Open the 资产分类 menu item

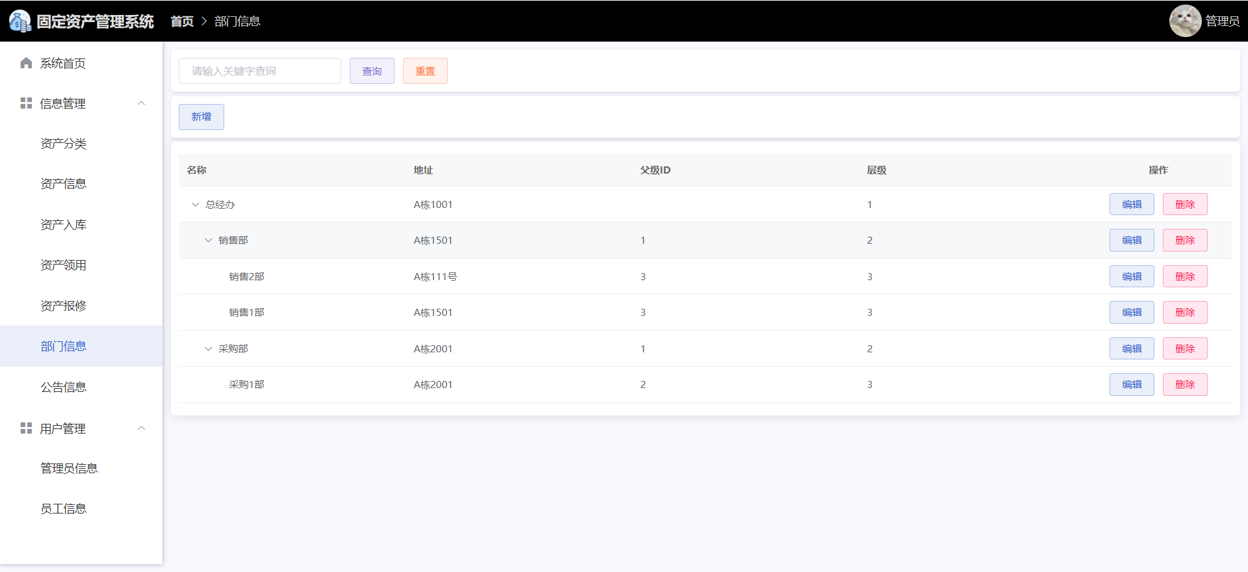pos(81,144)
